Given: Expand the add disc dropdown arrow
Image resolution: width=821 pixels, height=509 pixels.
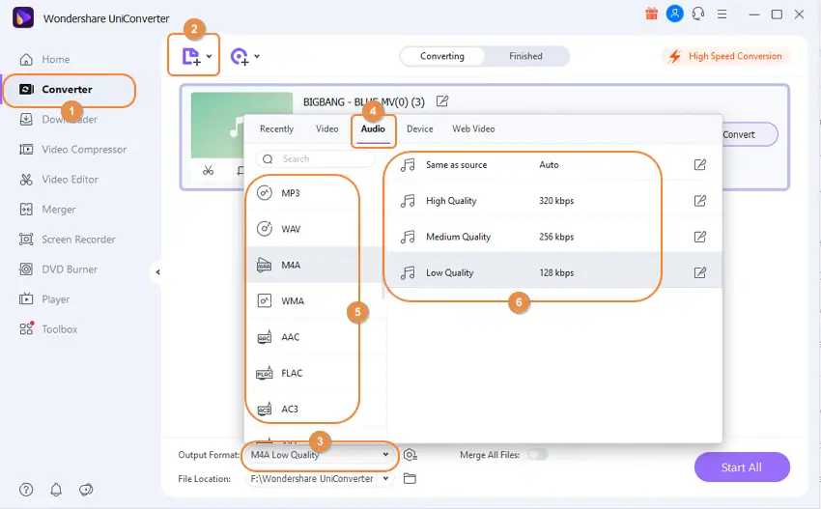Looking at the screenshot, I should click(x=257, y=56).
